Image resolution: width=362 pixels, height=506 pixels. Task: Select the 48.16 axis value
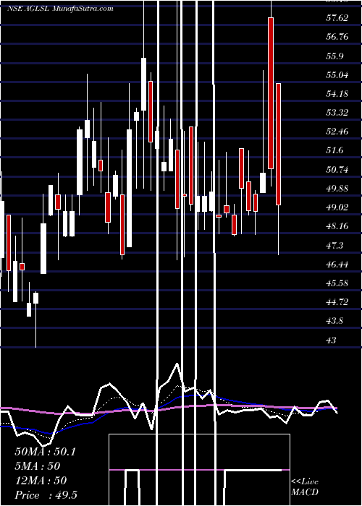(x=337, y=226)
